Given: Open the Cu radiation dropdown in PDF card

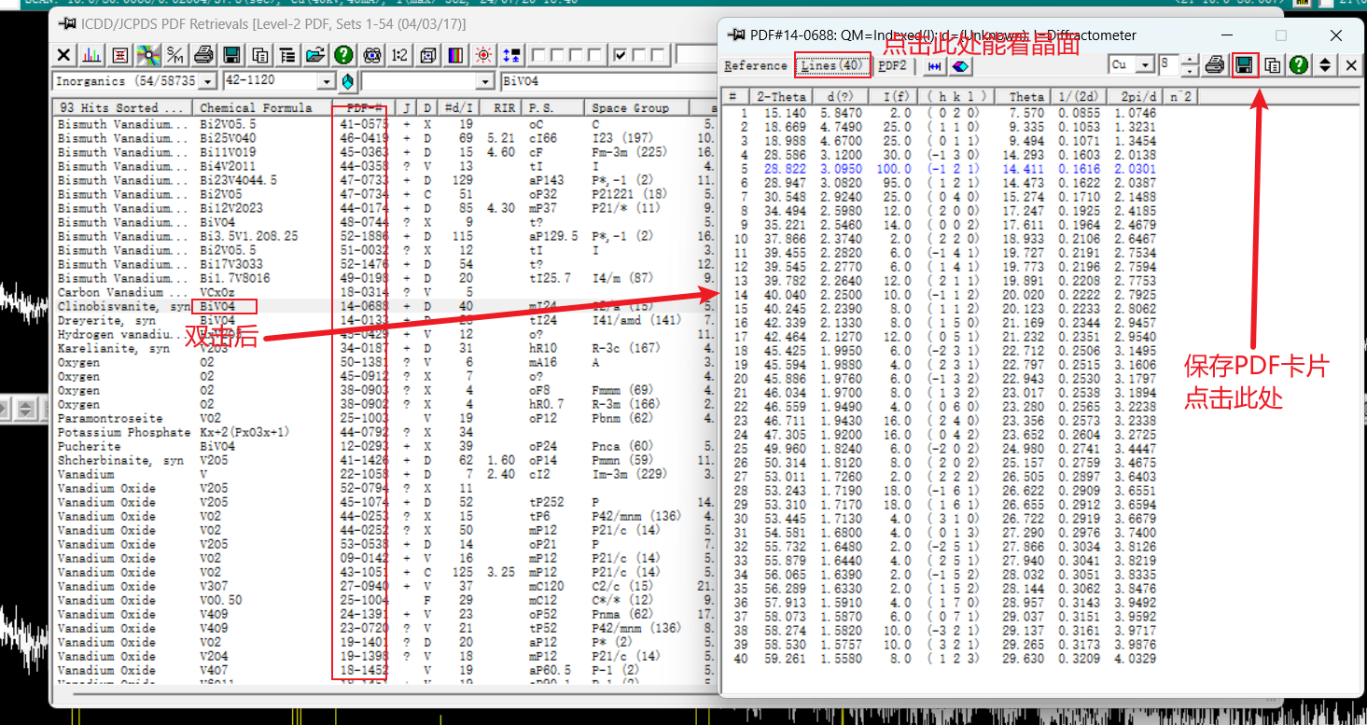Looking at the screenshot, I should click(1146, 64).
